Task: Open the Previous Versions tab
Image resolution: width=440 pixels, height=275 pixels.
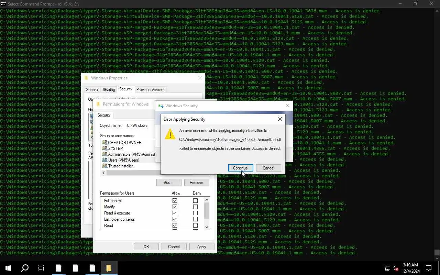Action: pos(151,90)
